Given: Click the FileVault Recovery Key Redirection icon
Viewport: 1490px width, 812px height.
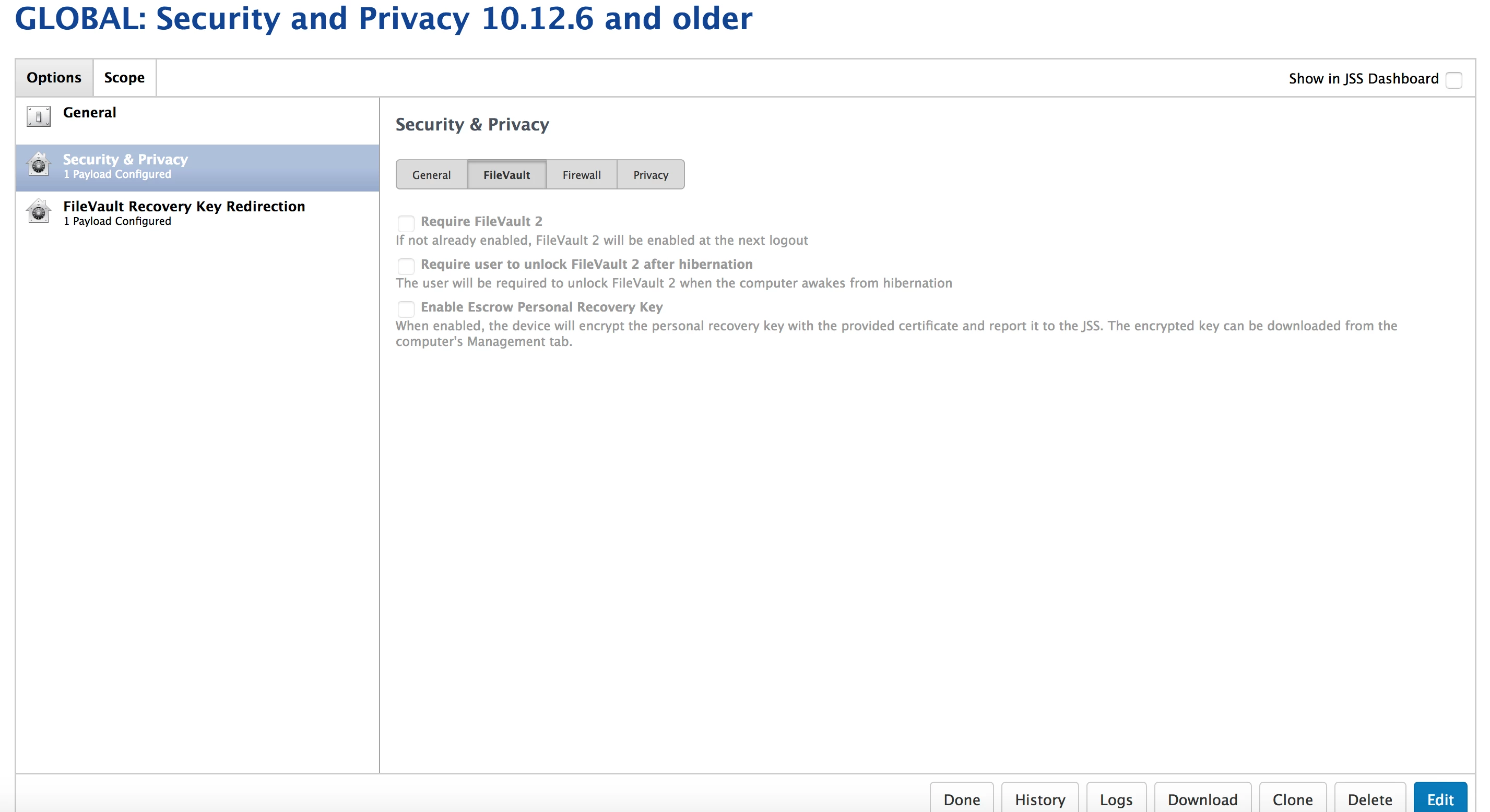Looking at the screenshot, I should (x=38, y=211).
